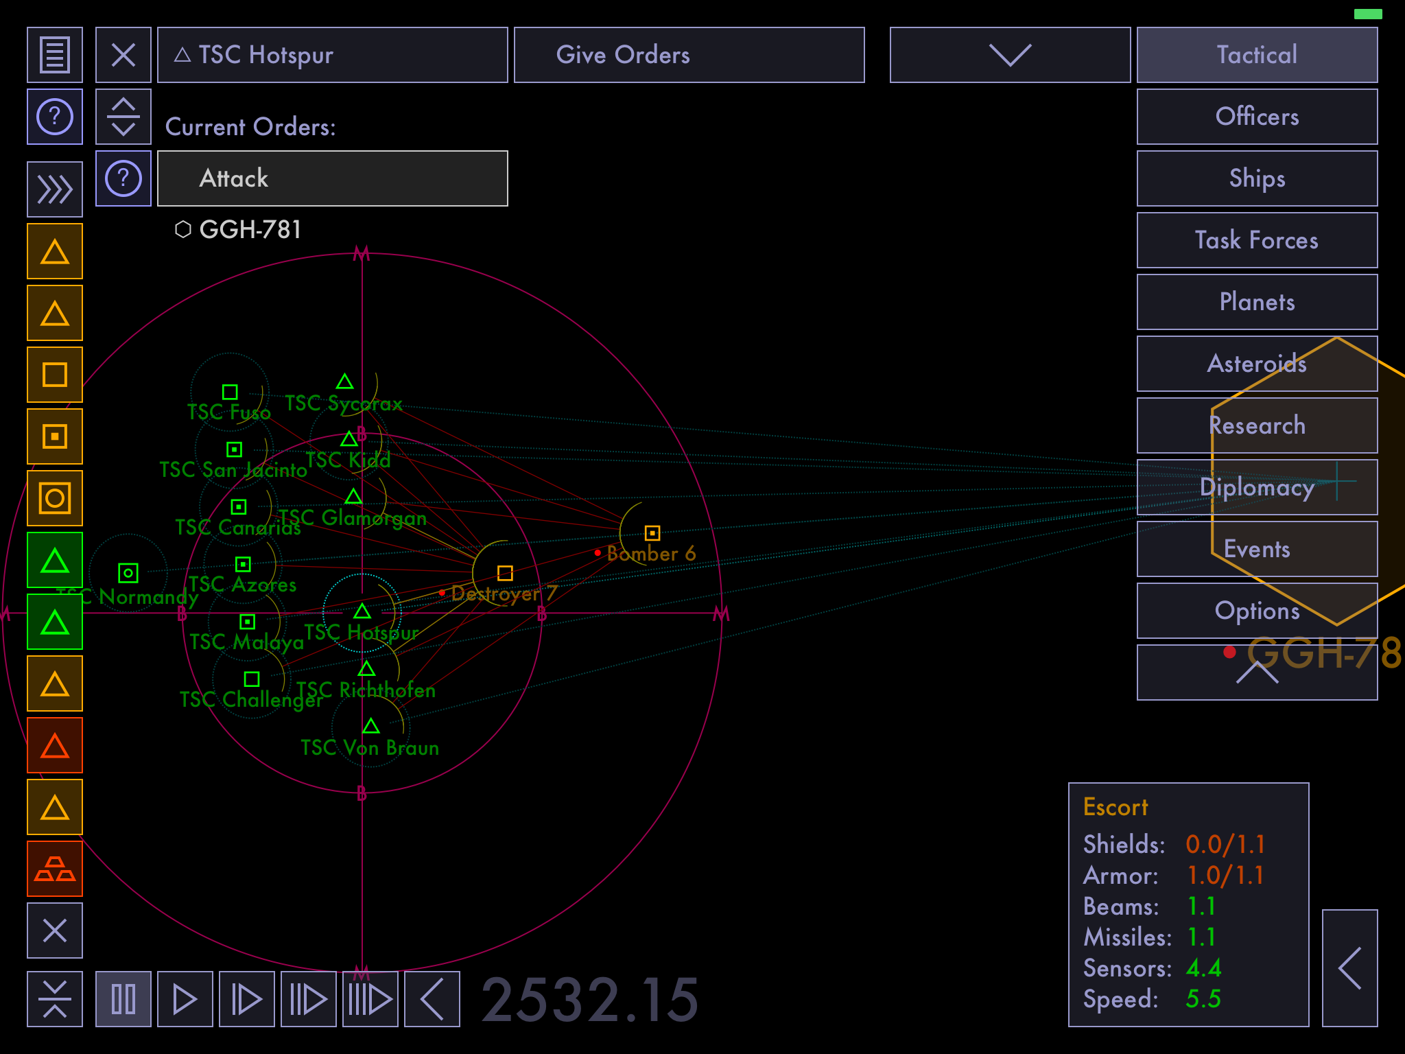The image size is (1405, 1054).
Task: Play at normal speed
Action: point(185,999)
